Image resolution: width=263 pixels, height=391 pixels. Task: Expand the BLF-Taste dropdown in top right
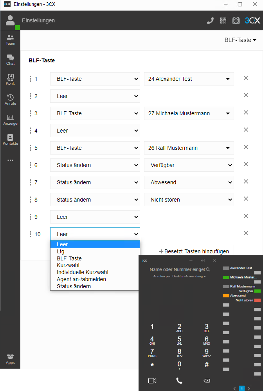tap(240, 40)
